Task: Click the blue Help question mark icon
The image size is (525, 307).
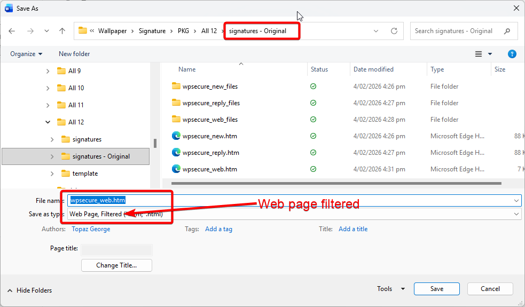Action: (x=512, y=54)
